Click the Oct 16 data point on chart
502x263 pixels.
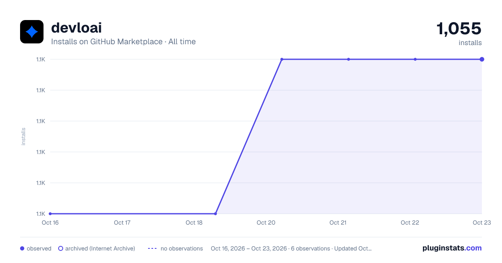pos(50,214)
